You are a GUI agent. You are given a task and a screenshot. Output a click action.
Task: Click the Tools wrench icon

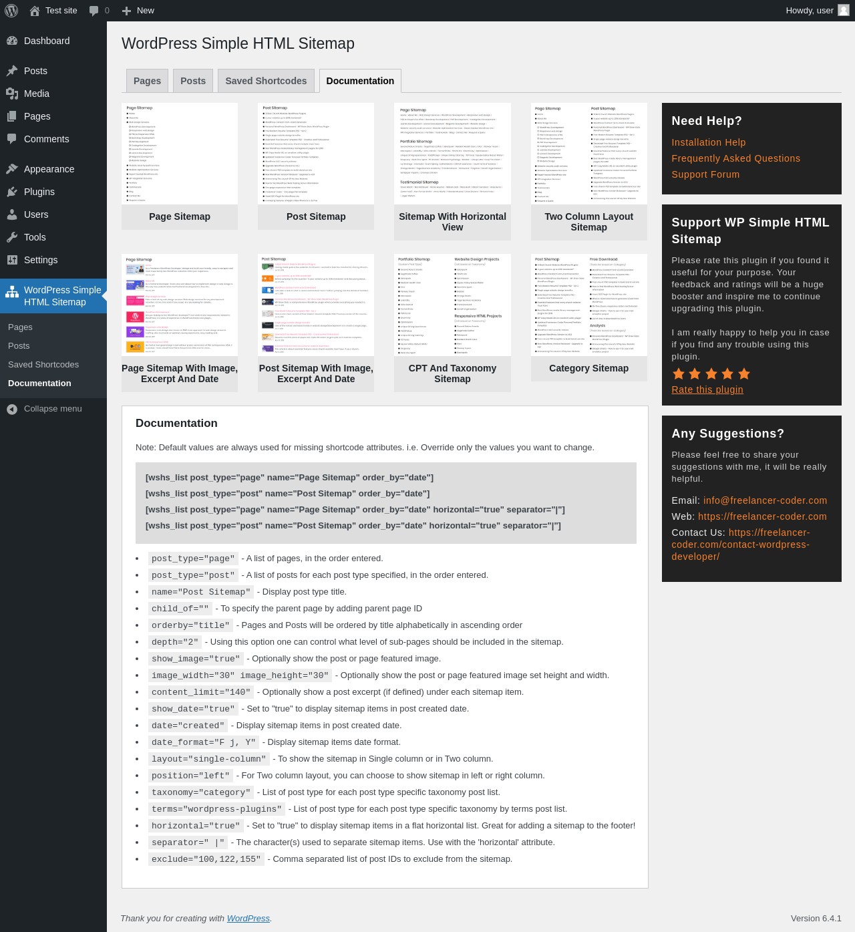pos(12,237)
